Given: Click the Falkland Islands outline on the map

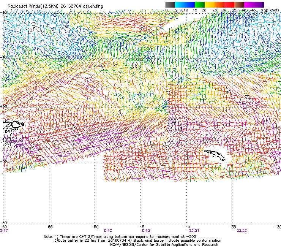Looking at the screenshot, I should 13,126.
